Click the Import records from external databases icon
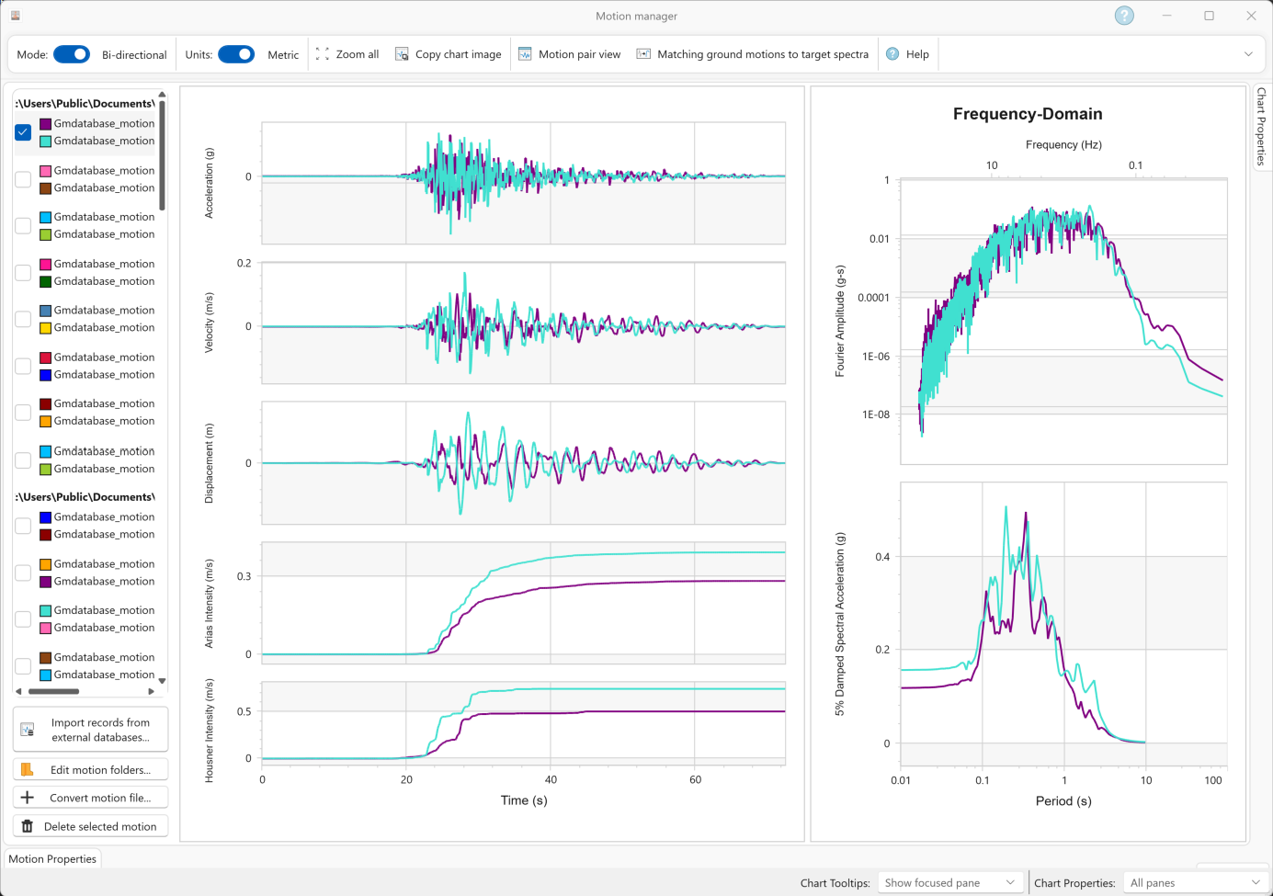The height and width of the screenshot is (896, 1273). (x=28, y=730)
